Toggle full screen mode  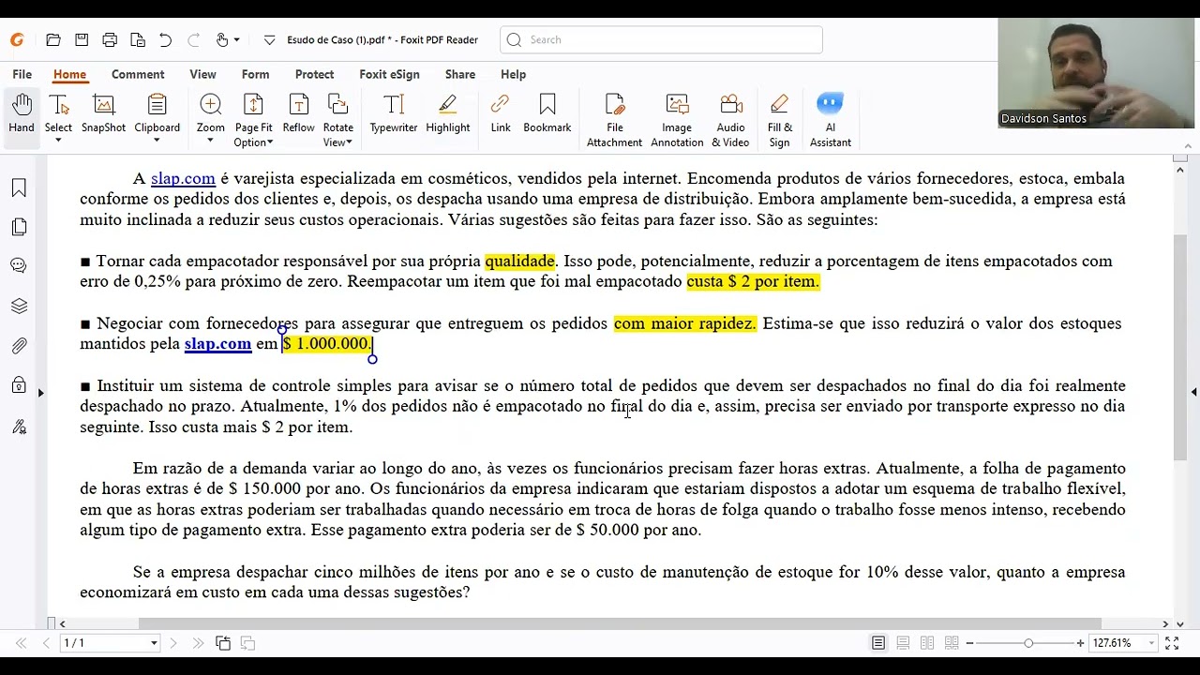[1172, 643]
